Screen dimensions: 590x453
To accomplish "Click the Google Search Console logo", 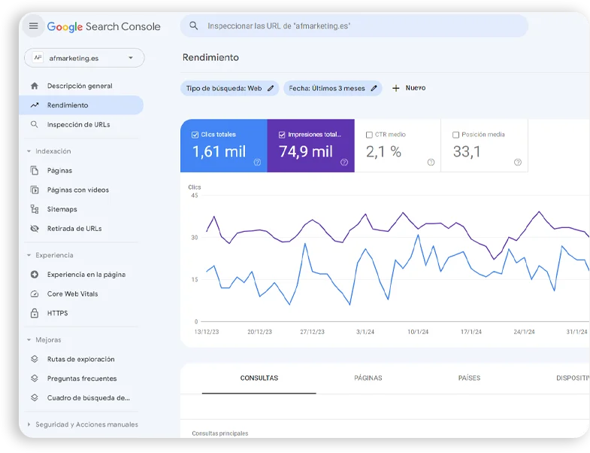I will click(x=104, y=26).
